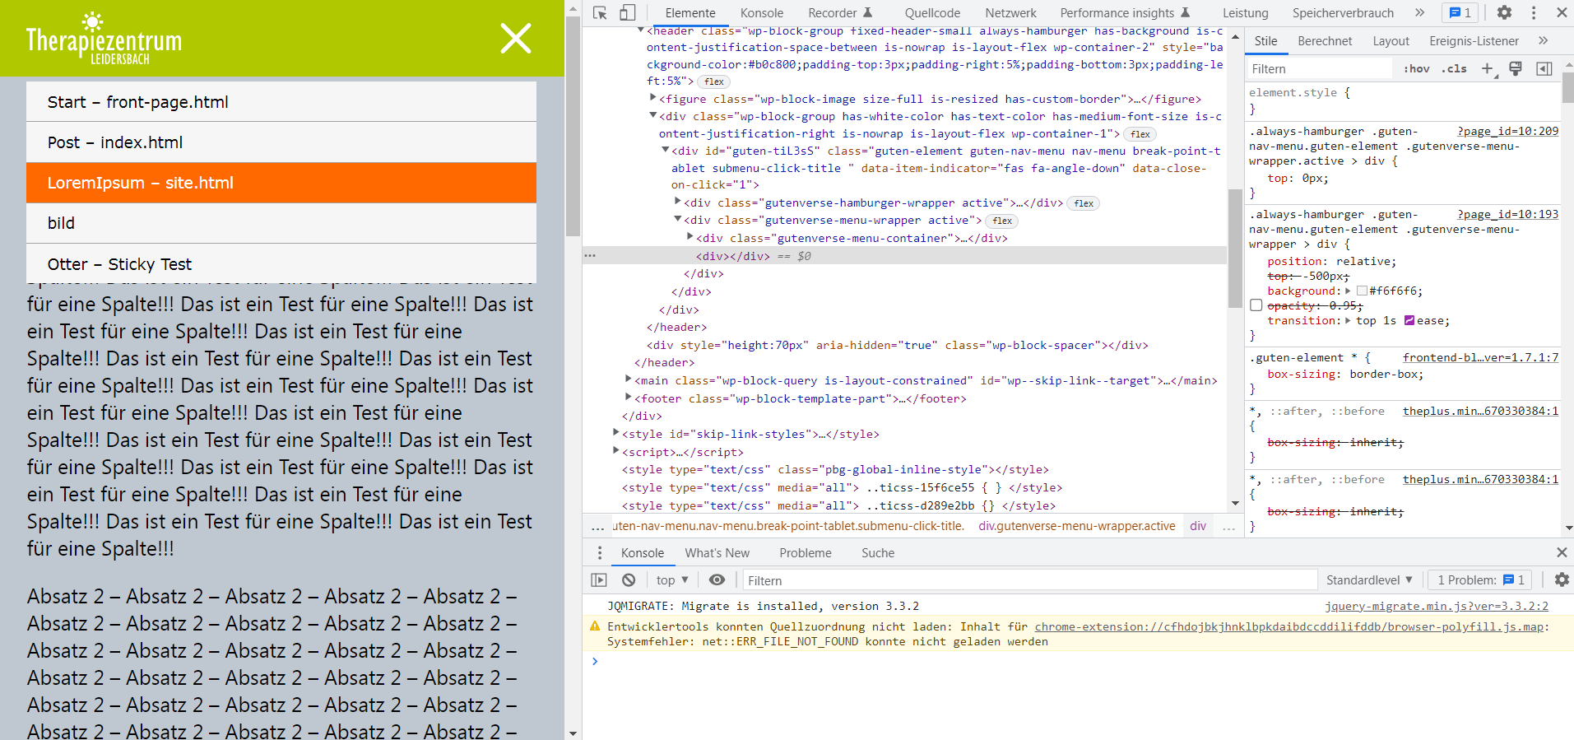Open the frontend-bl…ver=1.7.1:7 stylesheet link

[x=1480, y=357]
